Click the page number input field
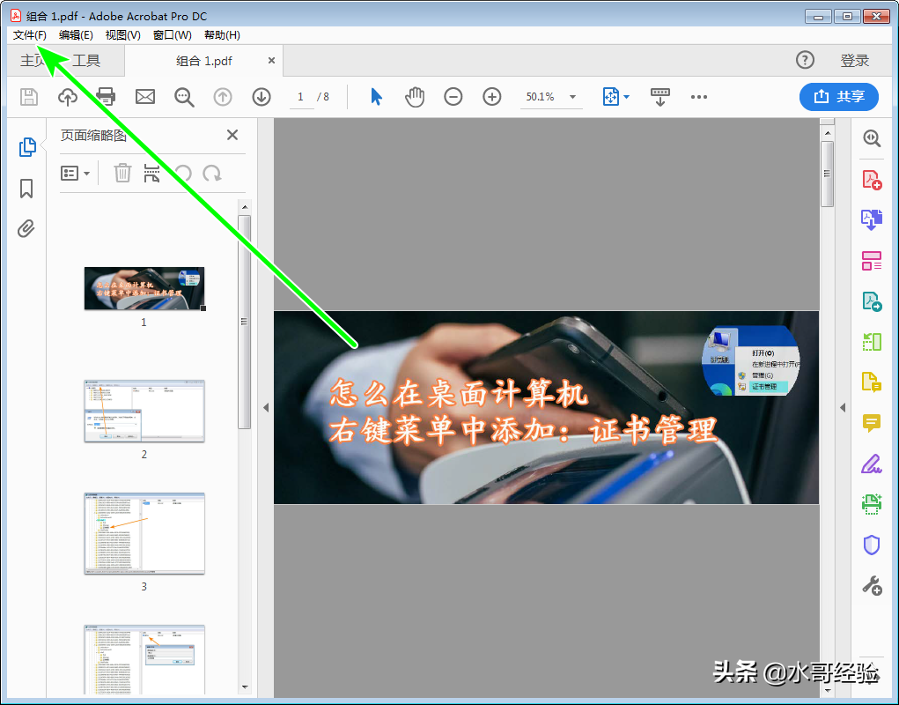 301,97
